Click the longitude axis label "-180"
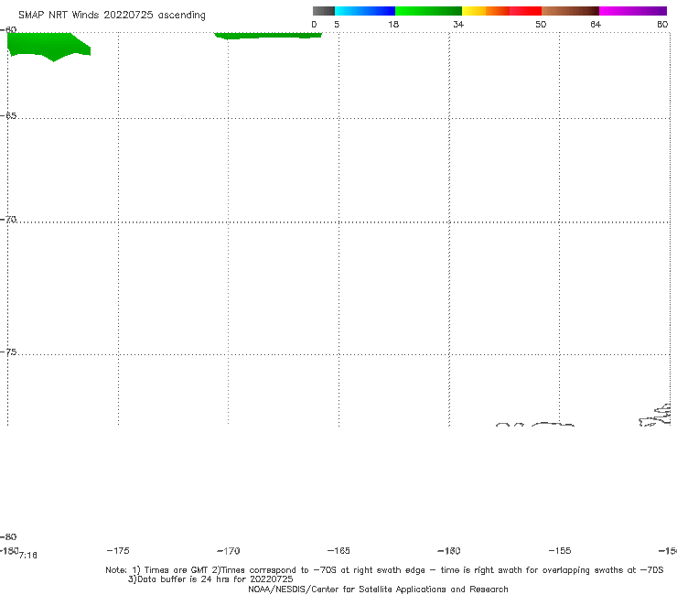The width and height of the screenshot is (677, 595). click(9, 550)
